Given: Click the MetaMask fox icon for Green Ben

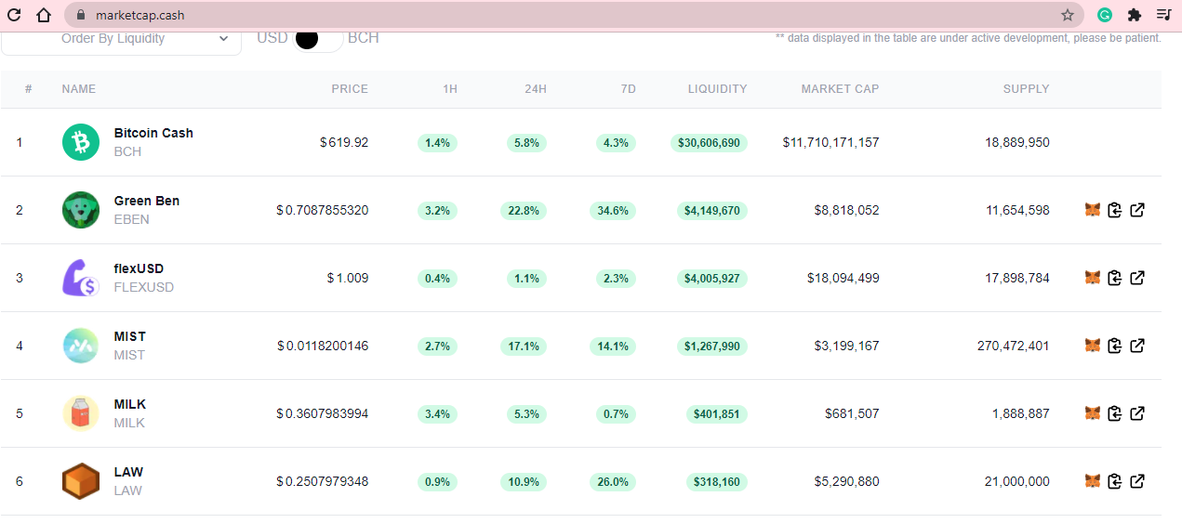Looking at the screenshot, I should [x=1093, y=210].
